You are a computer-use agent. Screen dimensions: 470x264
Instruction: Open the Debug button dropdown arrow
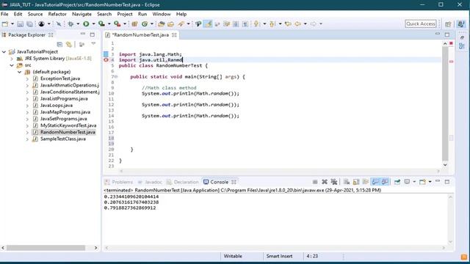pos(78,24)
